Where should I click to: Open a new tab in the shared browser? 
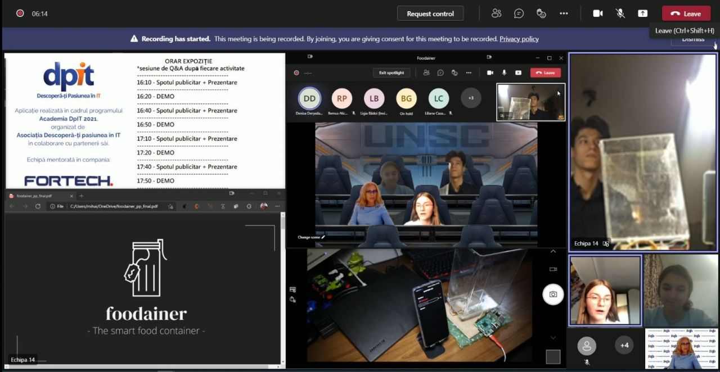click(82, 196)
